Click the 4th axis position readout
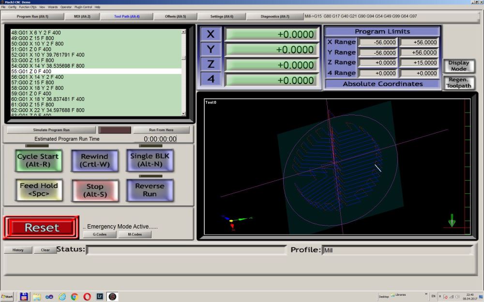484x302 pixels. [x=272, y=80]
